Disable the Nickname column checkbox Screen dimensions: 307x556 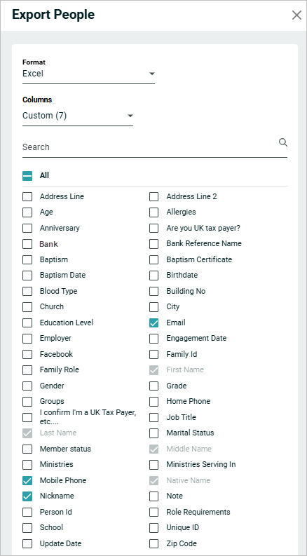tap(27, 496)
